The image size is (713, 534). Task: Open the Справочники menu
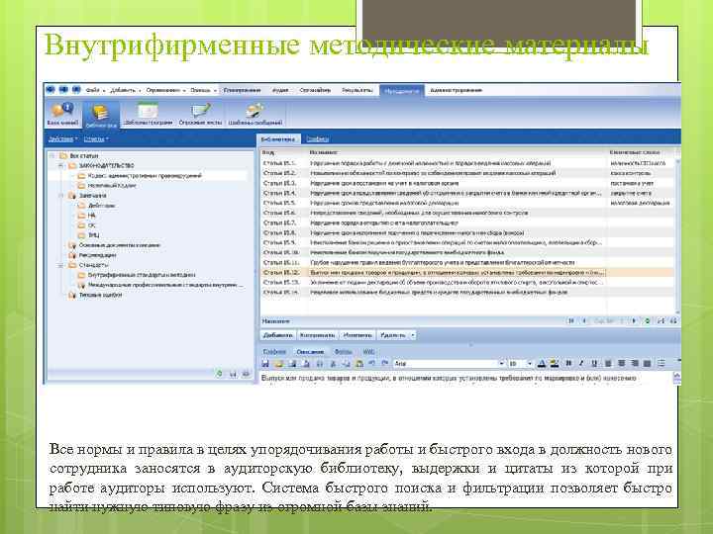point(165,90)
